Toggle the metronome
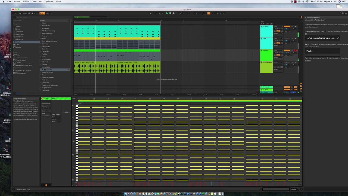This screenshot has width=348, height=196. (x=42, y=13)
